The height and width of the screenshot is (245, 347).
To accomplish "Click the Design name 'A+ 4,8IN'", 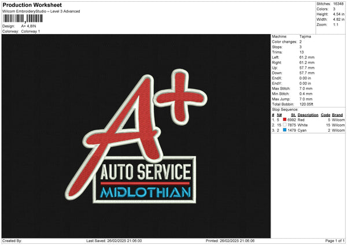I will [28, 26].
